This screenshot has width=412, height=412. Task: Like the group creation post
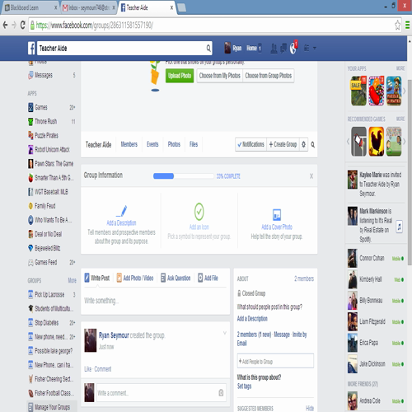coord(87,369)
